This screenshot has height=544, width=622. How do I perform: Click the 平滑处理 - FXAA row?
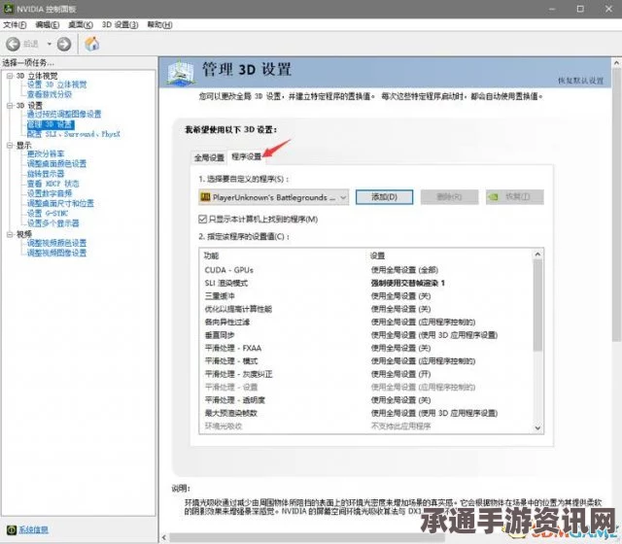[366, 348]
